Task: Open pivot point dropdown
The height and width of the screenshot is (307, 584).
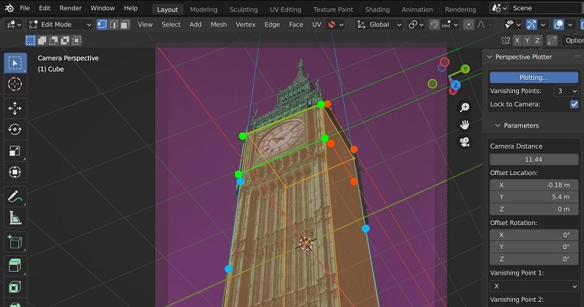Action: 416,25
